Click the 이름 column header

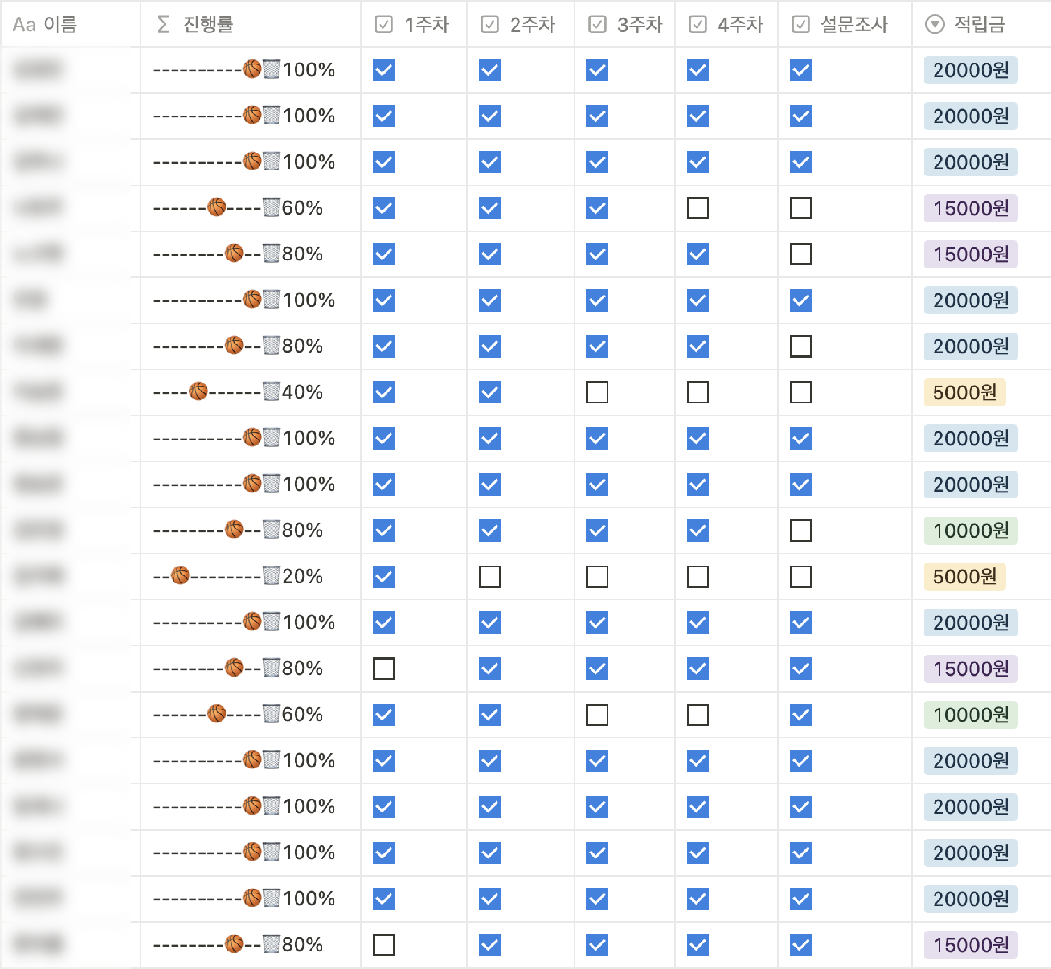(60, 24)
